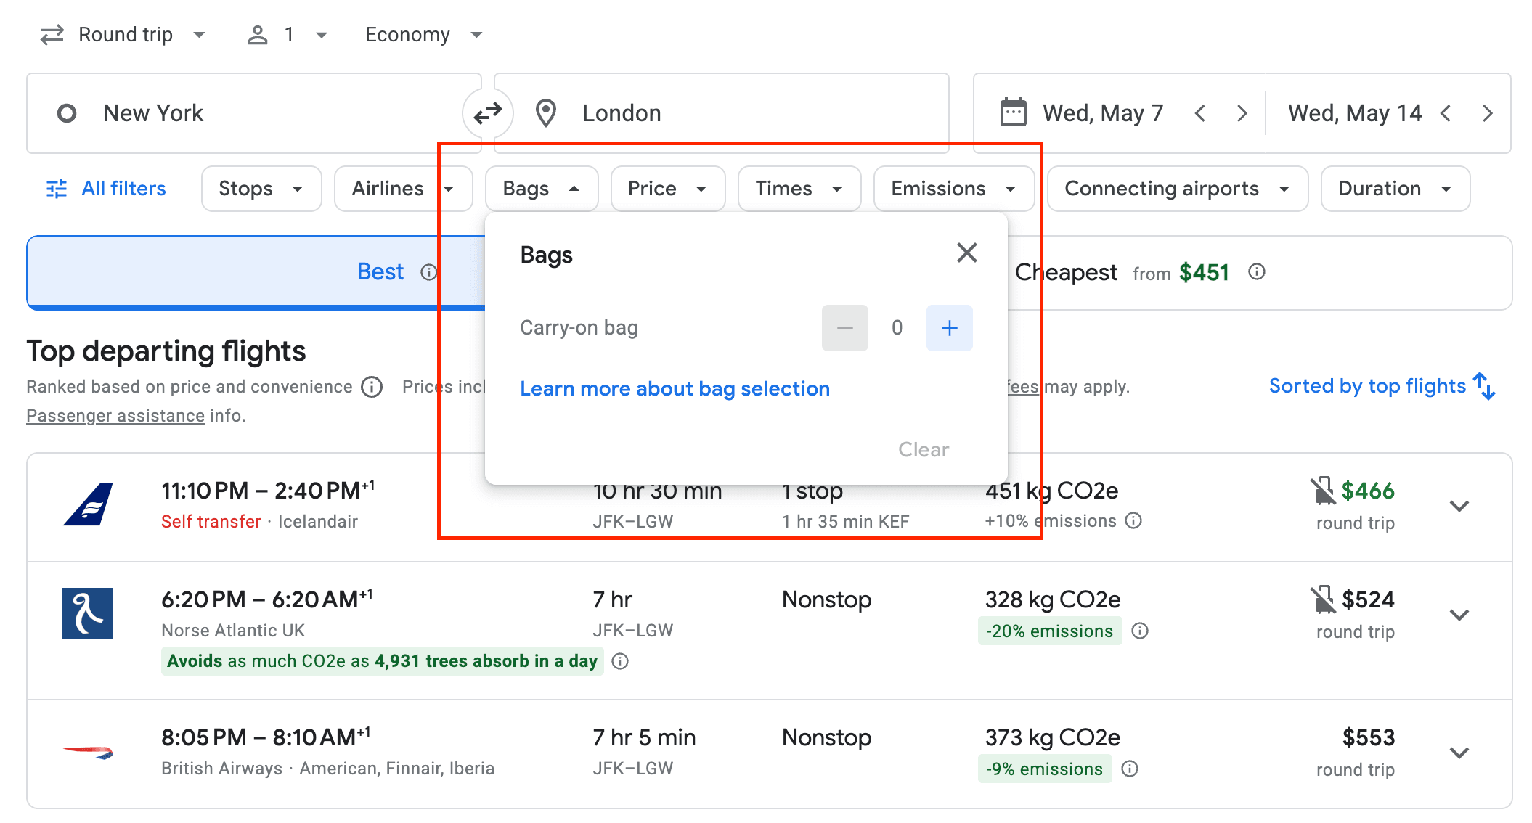The image size is (1532, 823).
Task: Click the passenger person icon
Action: click(258, 35)
